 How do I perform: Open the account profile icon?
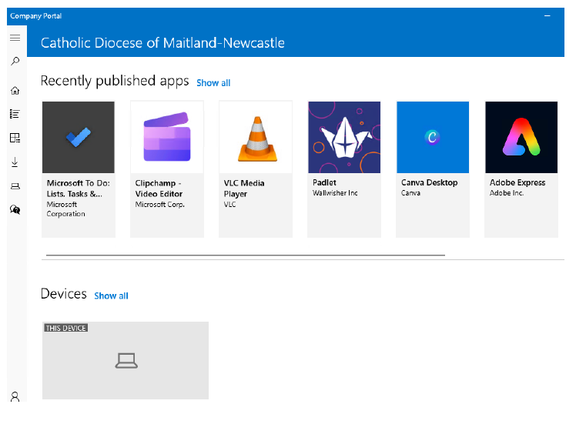click(x=15, y=396)
